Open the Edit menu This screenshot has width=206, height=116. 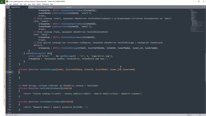pos(11,4)
